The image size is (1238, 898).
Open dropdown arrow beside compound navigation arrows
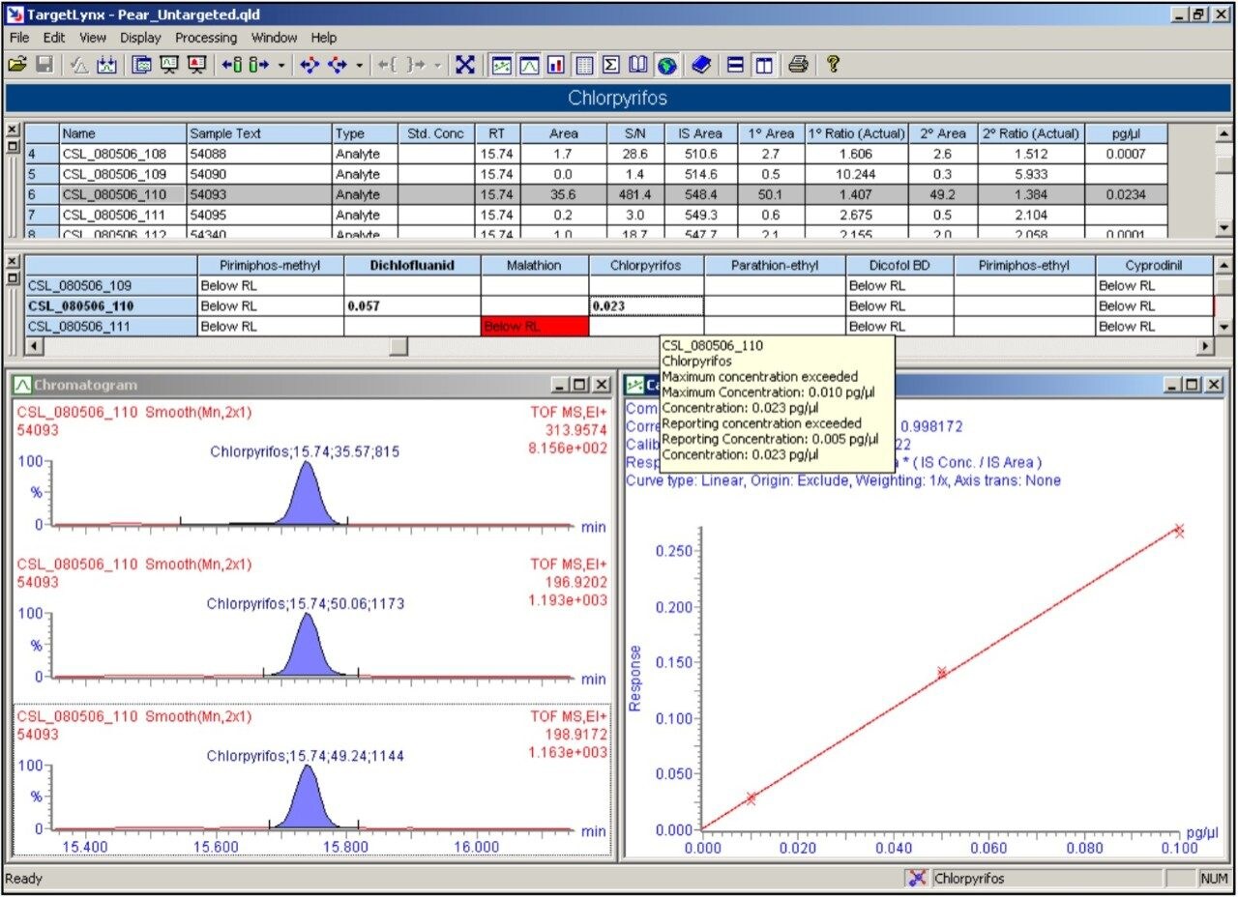click(x=359, y=65)
